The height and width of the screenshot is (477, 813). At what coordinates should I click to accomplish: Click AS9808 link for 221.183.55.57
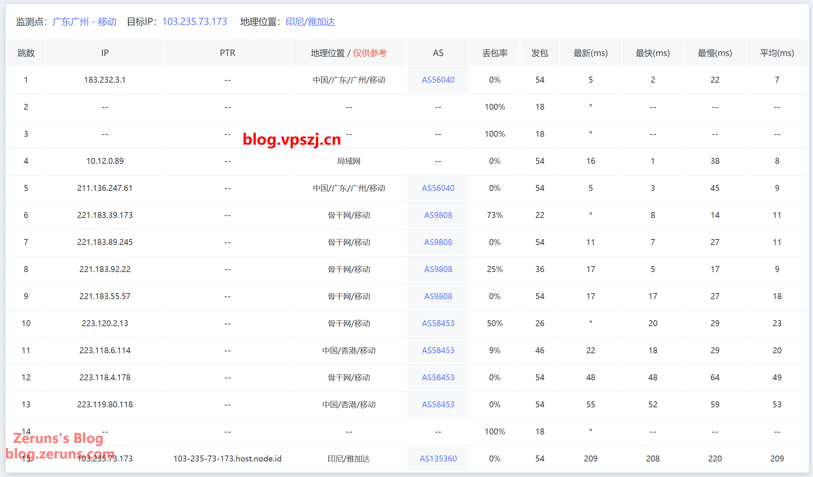pyautogui.click(x=438, y=296)
